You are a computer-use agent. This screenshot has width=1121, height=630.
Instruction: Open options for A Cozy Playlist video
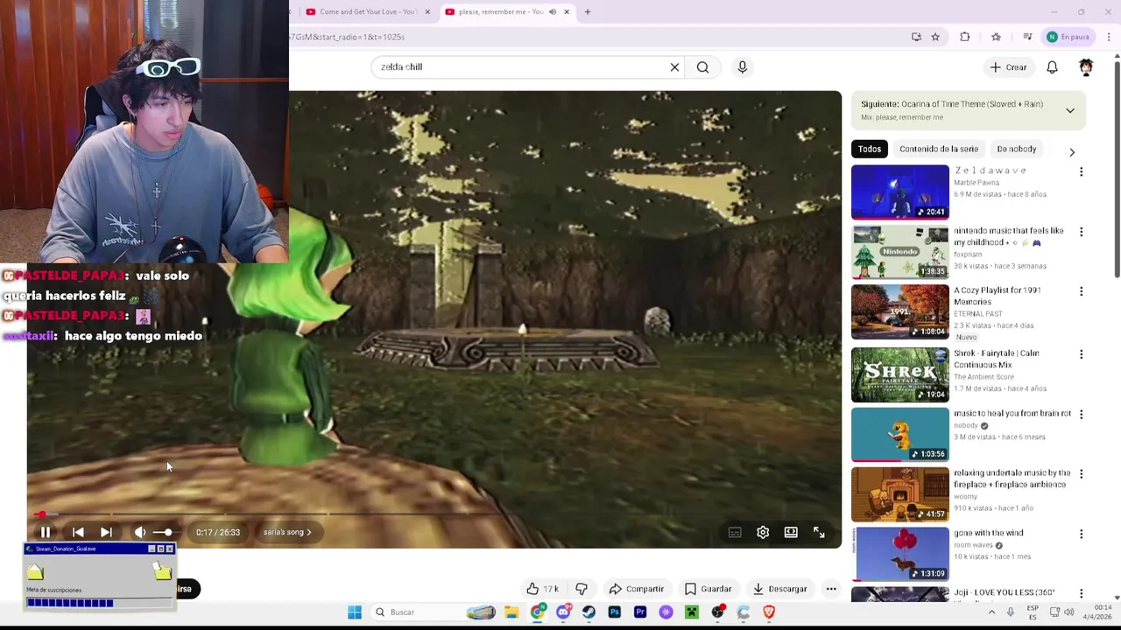[x=1081, y=291]
